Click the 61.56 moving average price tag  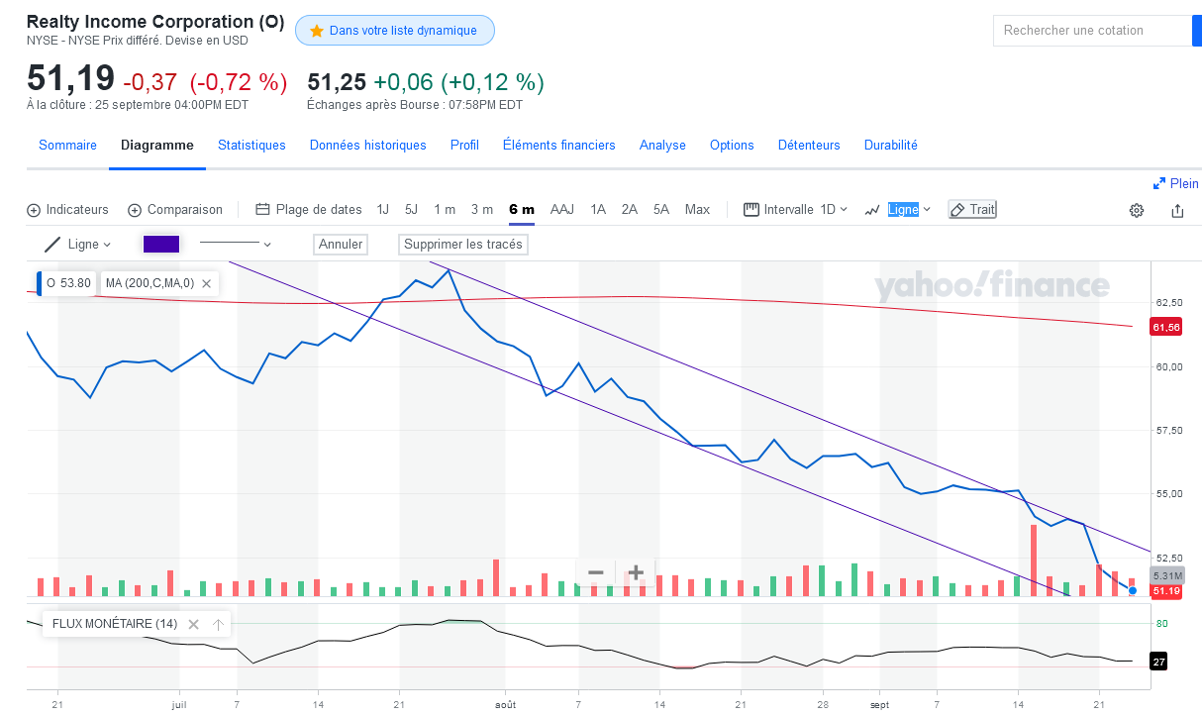[x=1166, y=327]
